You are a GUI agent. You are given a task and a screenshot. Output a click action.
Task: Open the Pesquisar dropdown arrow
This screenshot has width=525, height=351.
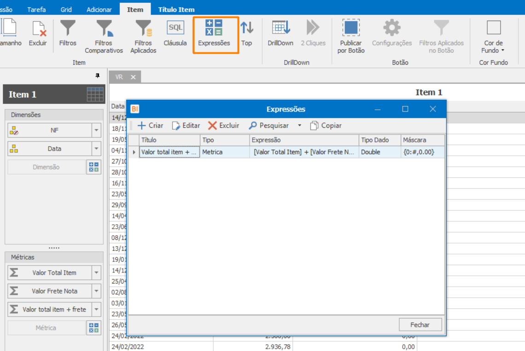pos(300,125)
